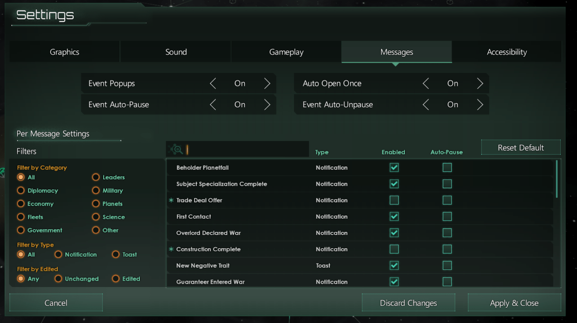The height and width of the screenshot is (323, 577).
Task: Filter messages by Leaders category
Action: pos(96,177)
